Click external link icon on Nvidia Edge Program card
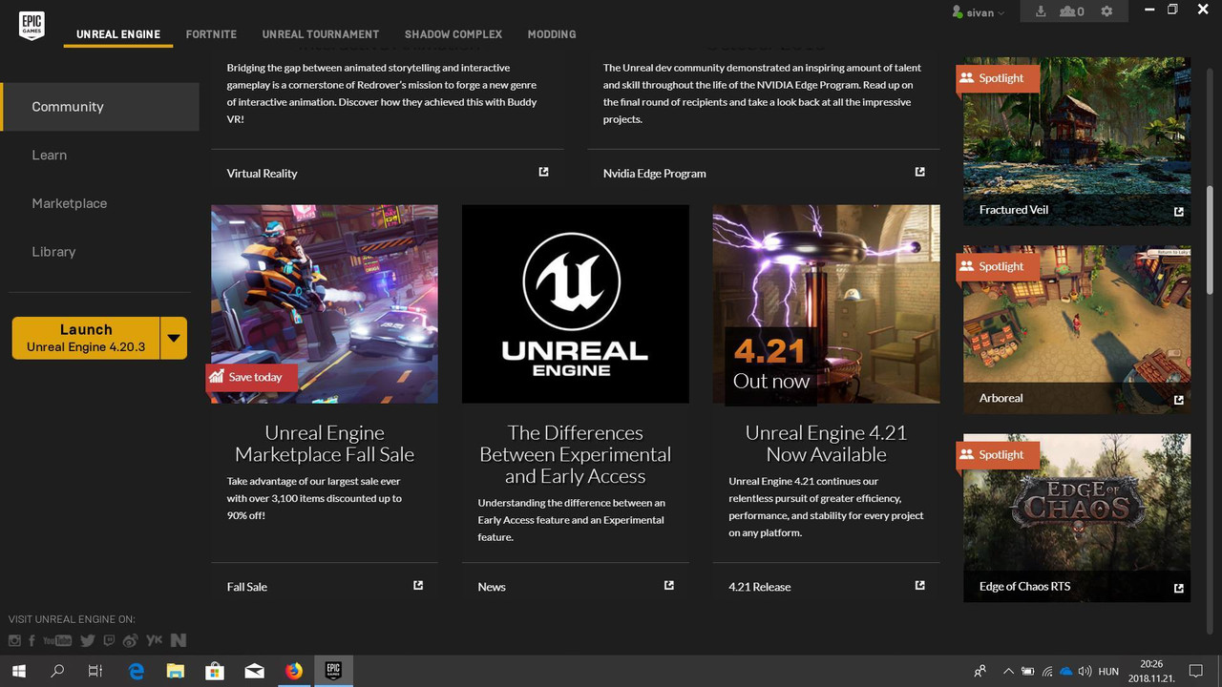This screenshot has width=1222, height=687. (919, 172)
